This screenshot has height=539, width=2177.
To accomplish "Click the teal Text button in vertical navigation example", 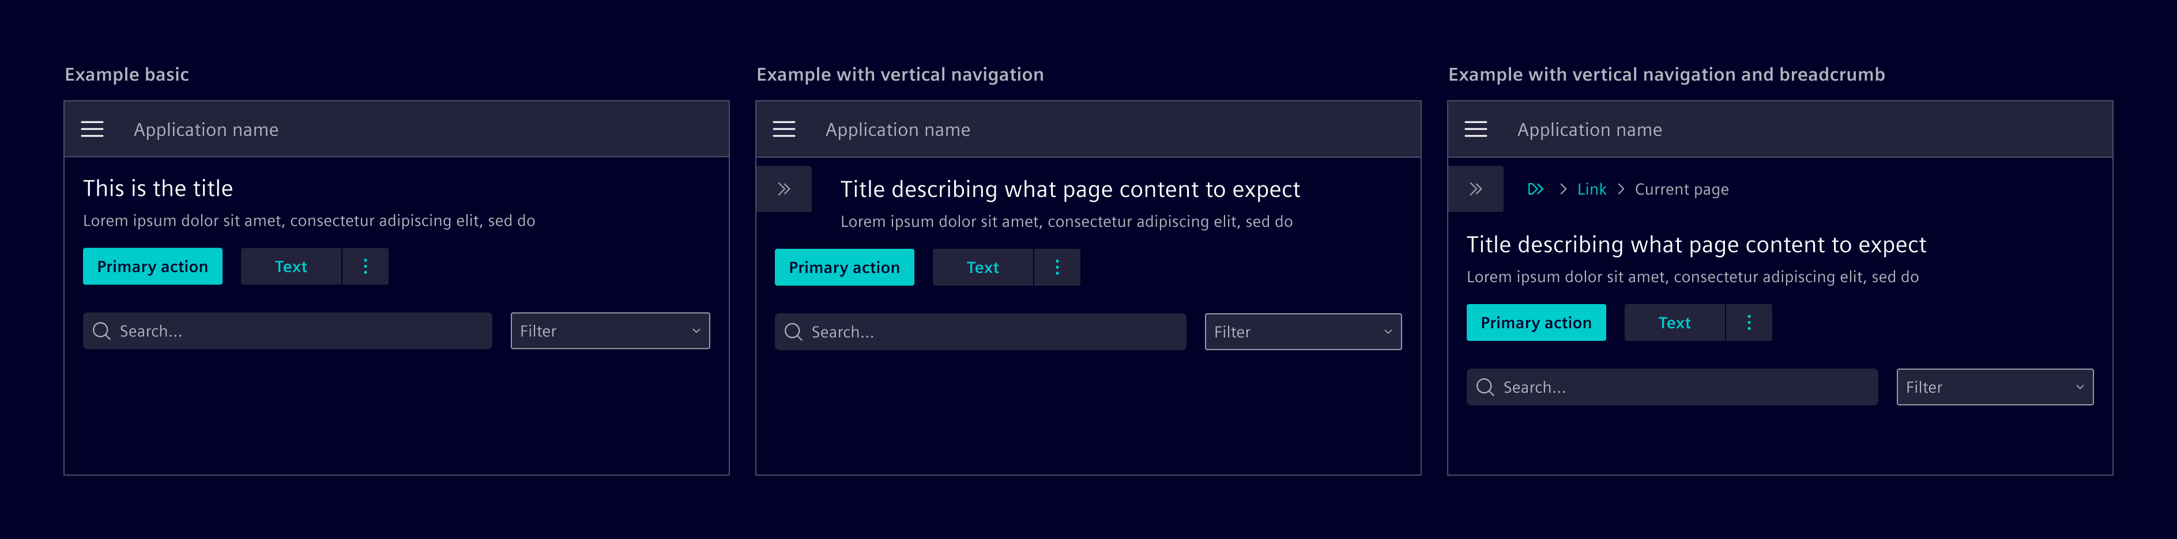I will [x=983, y=267].
